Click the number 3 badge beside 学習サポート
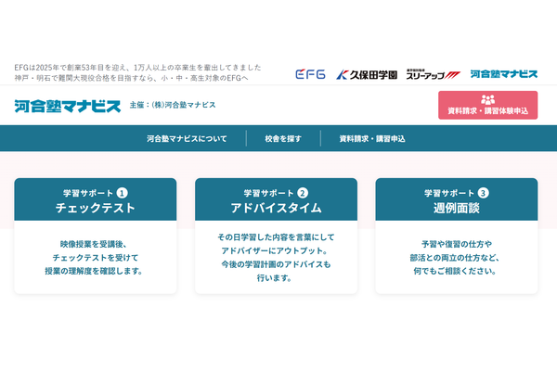Viewport: 557px width, 371px height. (x=483, y=193)
